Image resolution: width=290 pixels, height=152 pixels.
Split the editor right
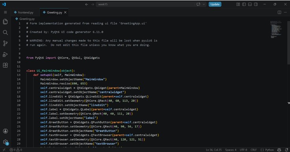click(279, 12)
